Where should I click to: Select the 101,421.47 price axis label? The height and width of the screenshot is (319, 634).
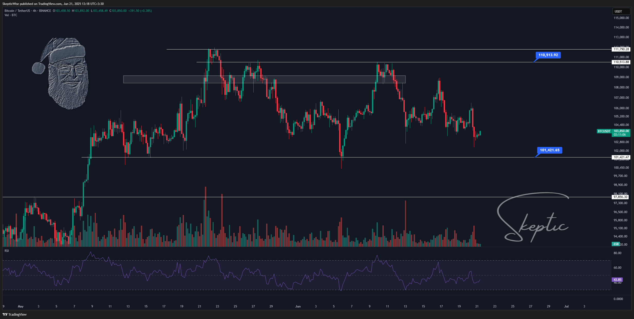pos(621,157)
